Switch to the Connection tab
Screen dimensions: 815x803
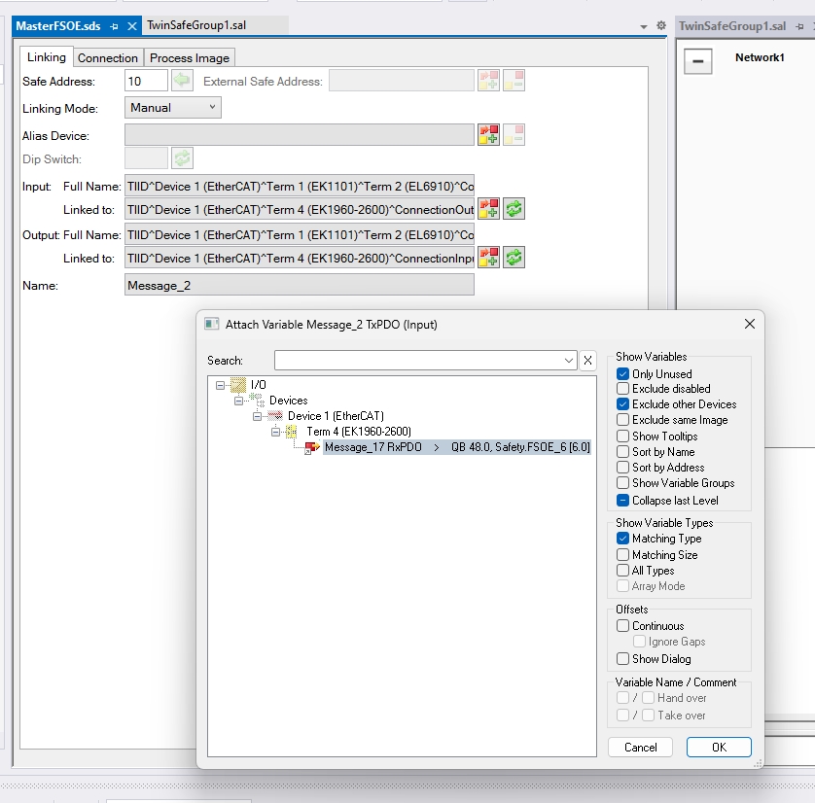[108, 58]
